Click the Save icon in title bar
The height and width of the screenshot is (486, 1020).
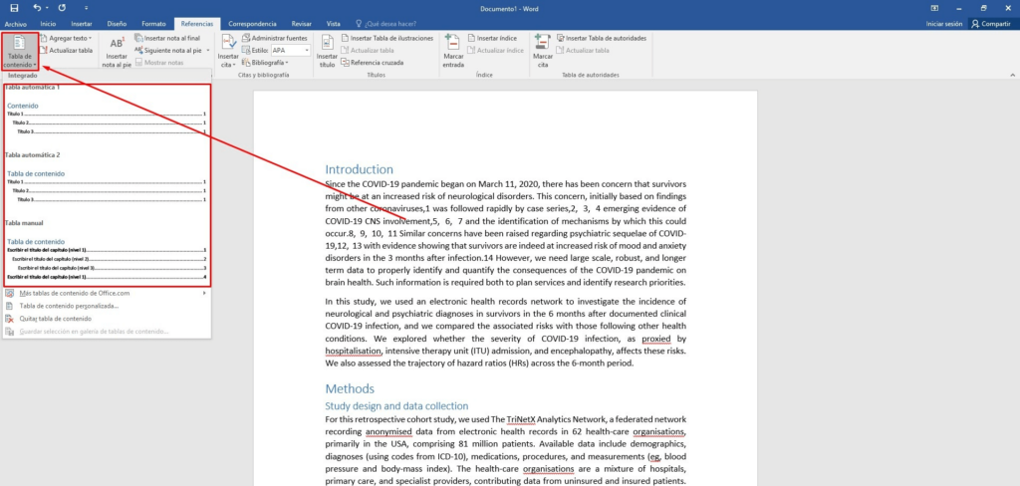click(14, 8)
